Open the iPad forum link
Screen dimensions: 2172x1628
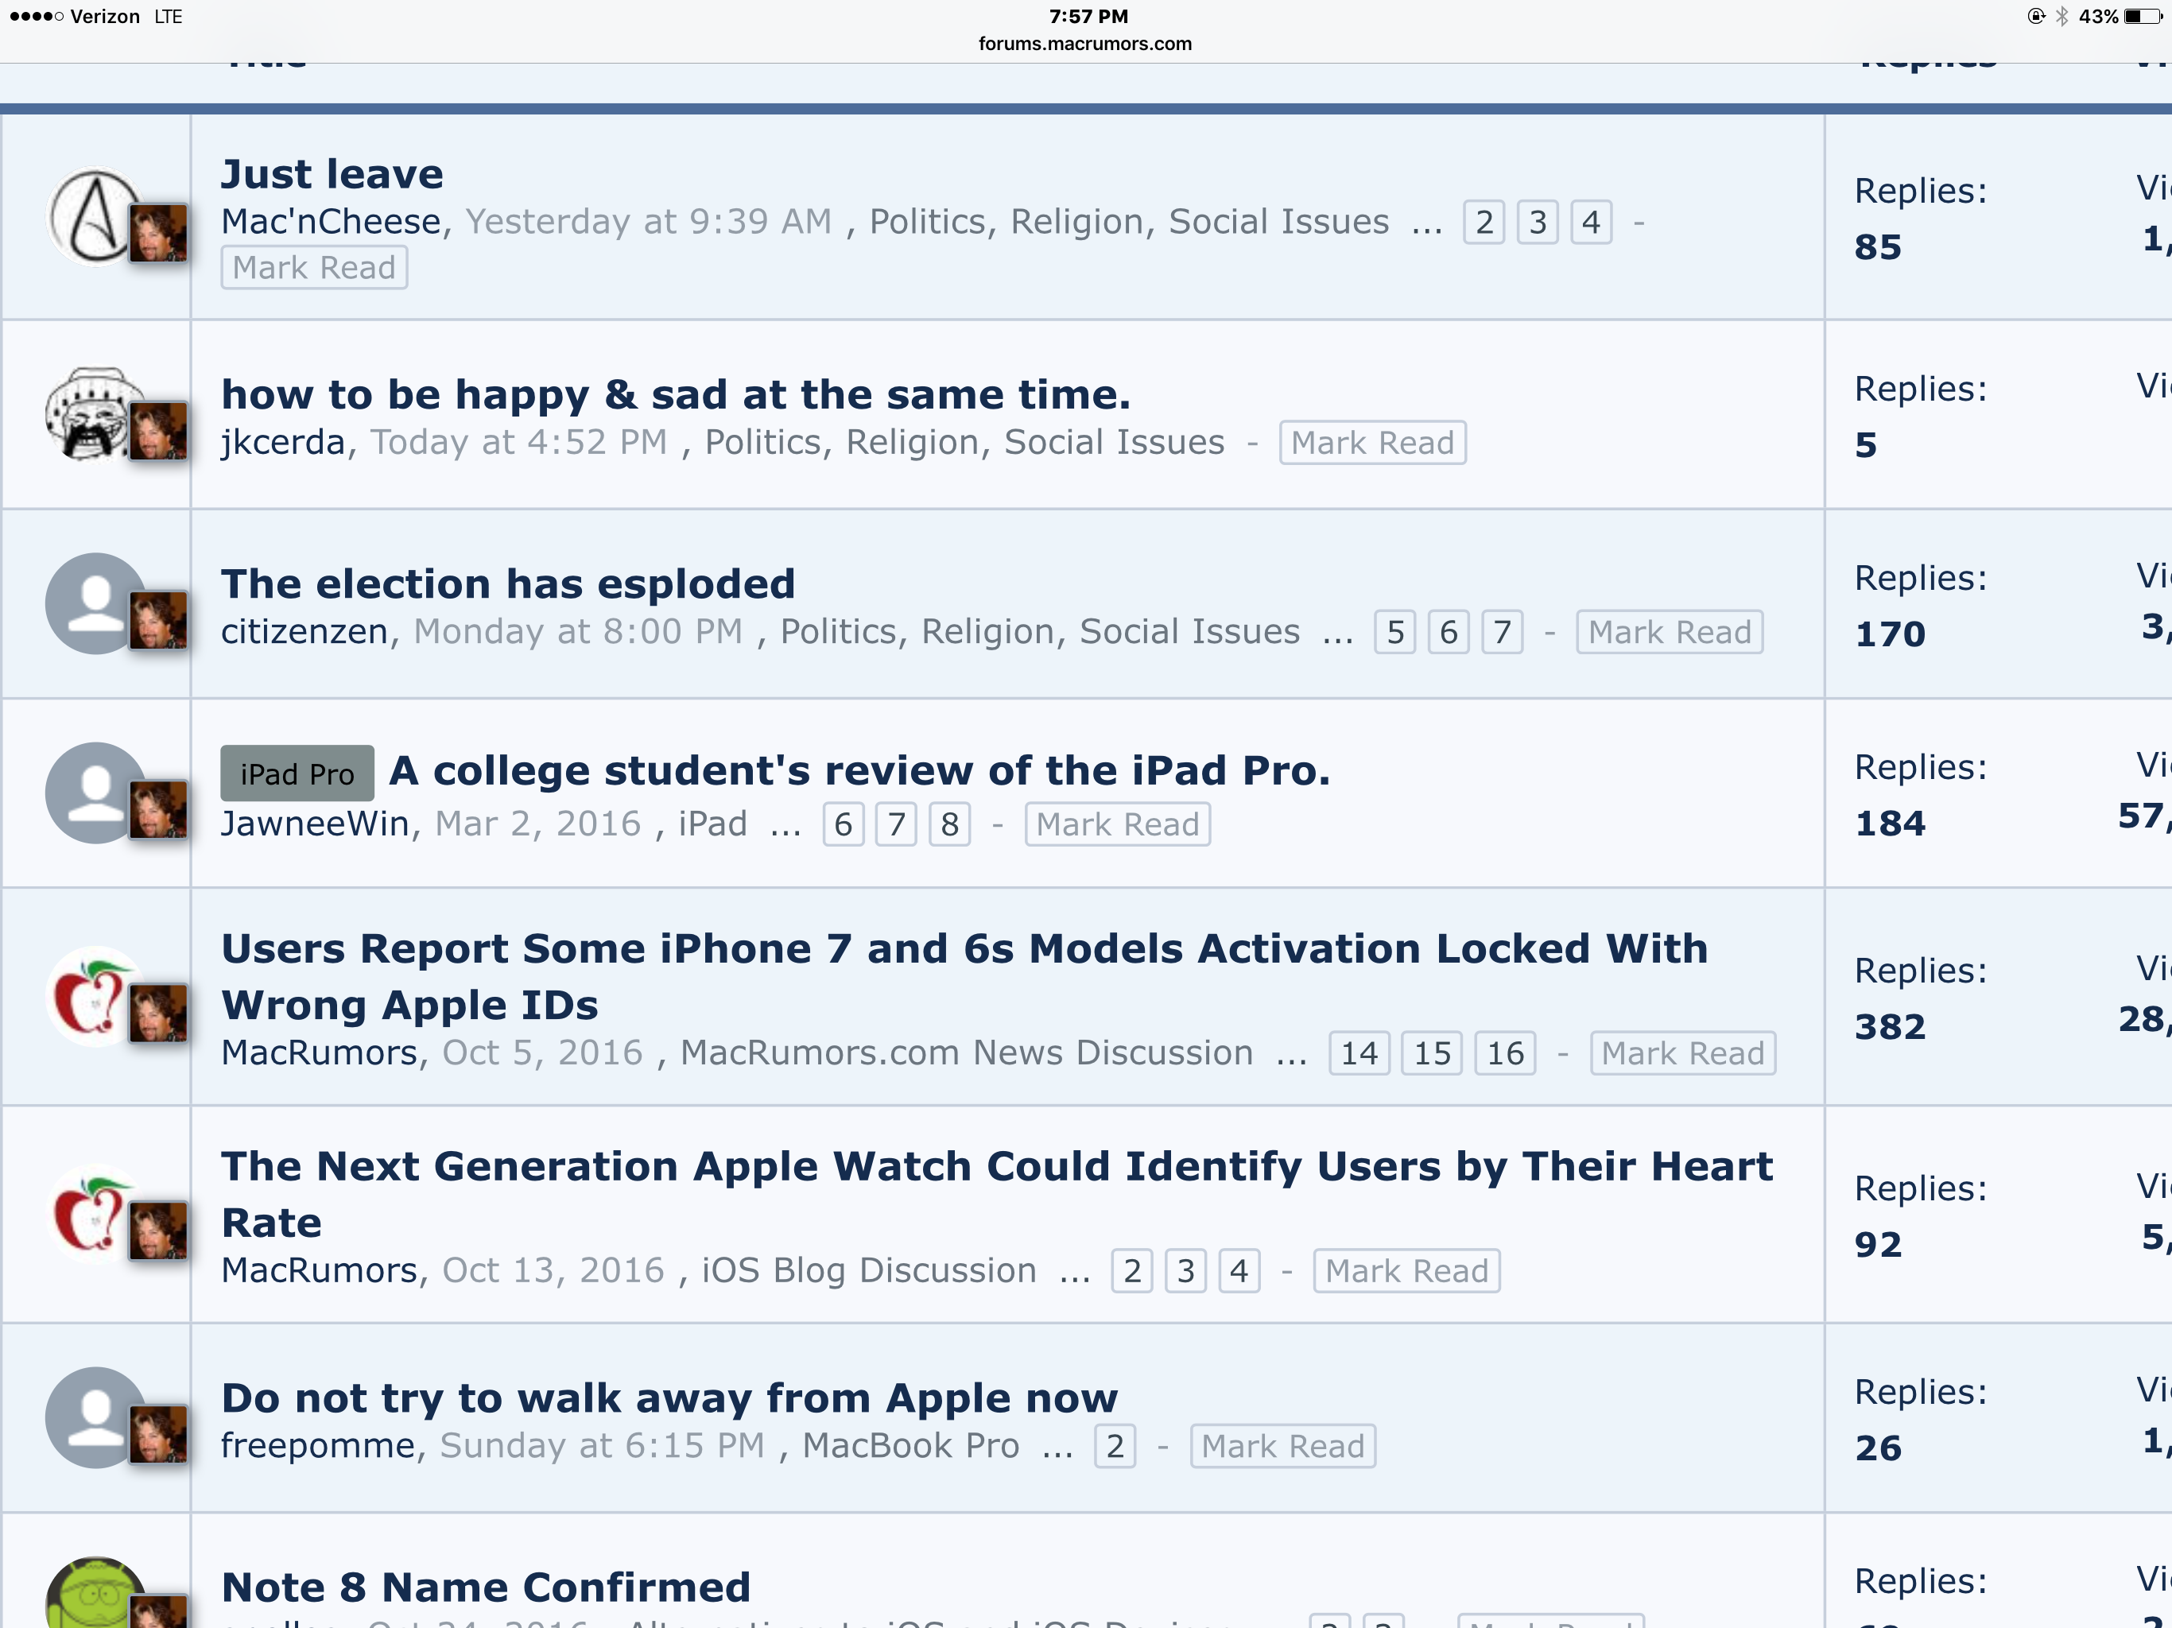tap(713, 824)
